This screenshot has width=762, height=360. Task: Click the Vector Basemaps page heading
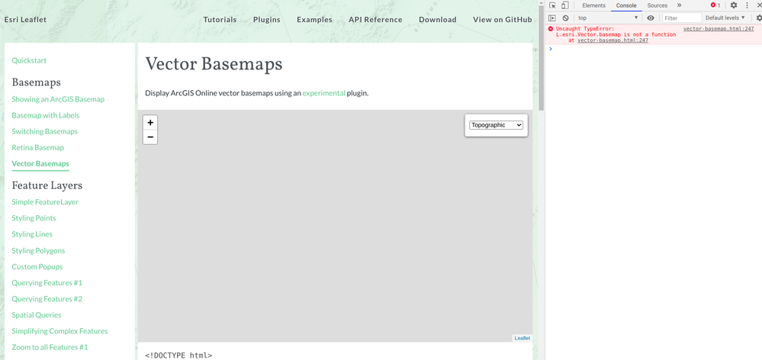tap(214, 64)
